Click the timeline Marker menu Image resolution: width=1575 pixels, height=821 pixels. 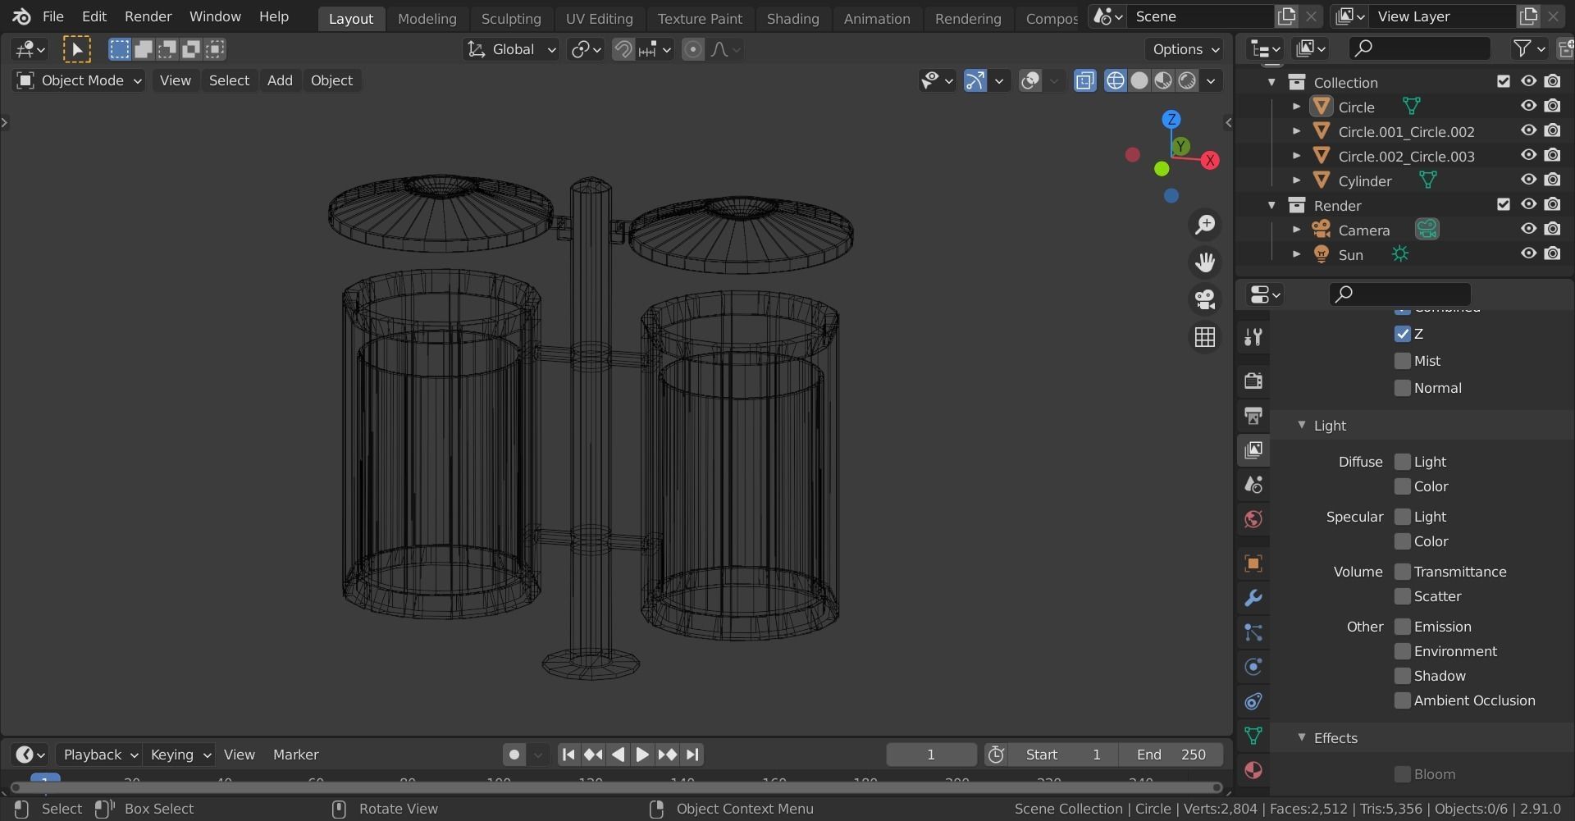point(295,755)
